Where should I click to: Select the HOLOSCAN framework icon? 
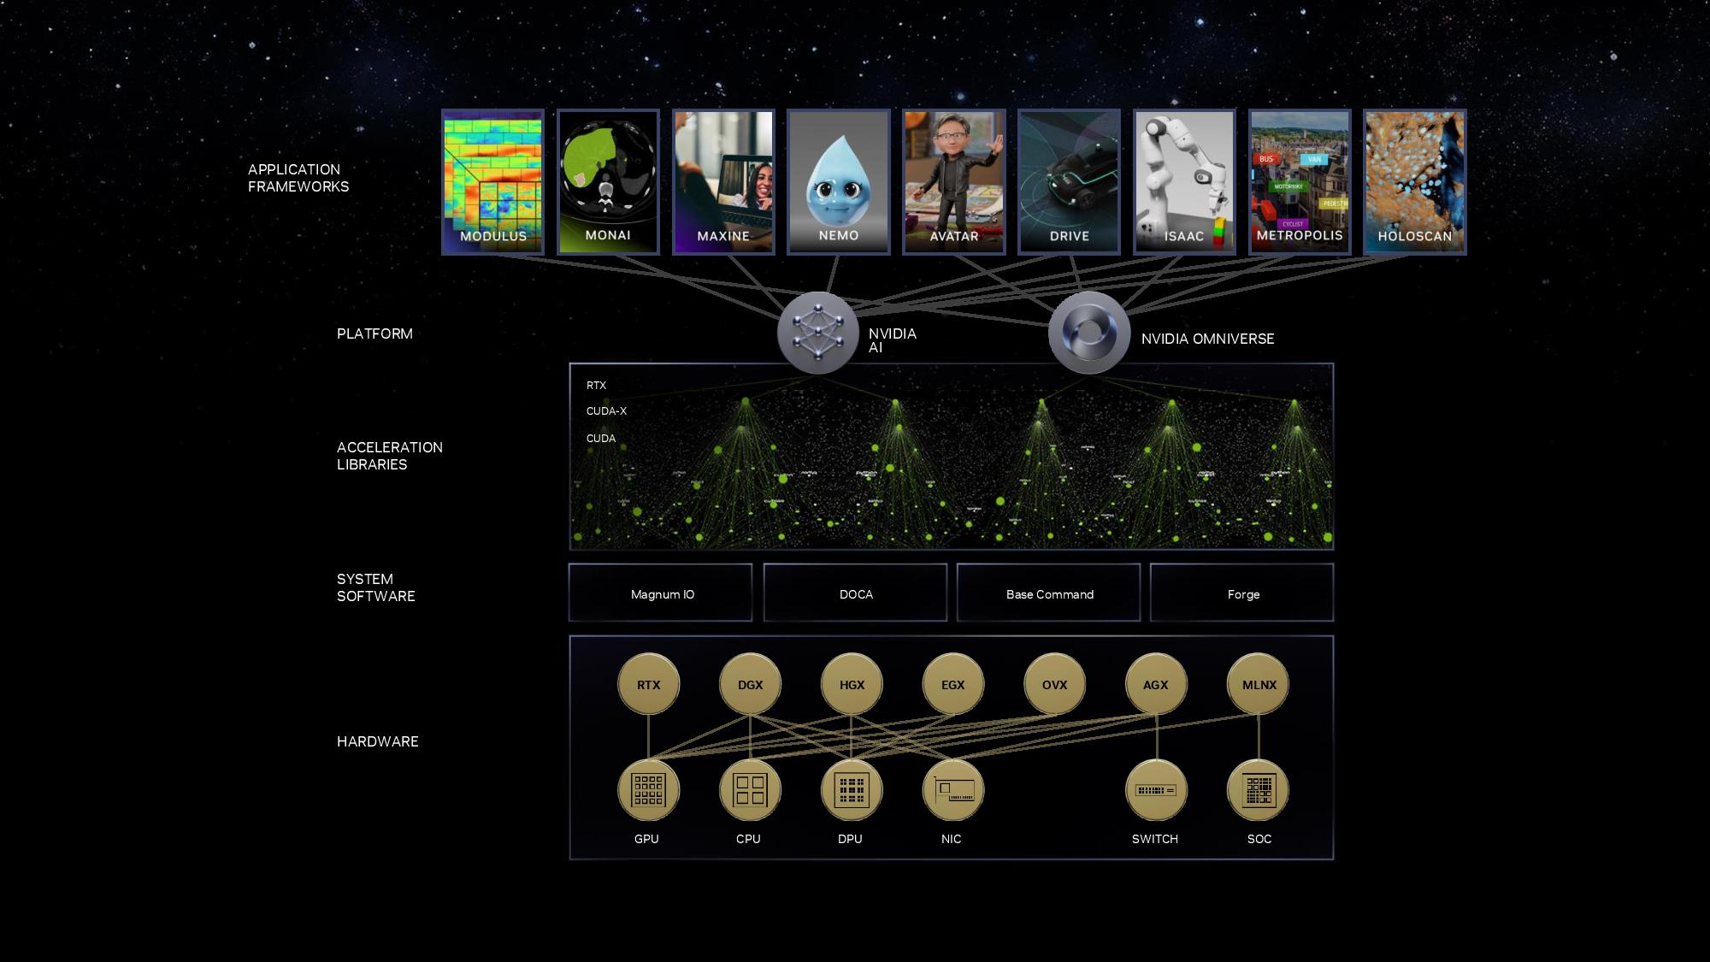[1412, 180]
